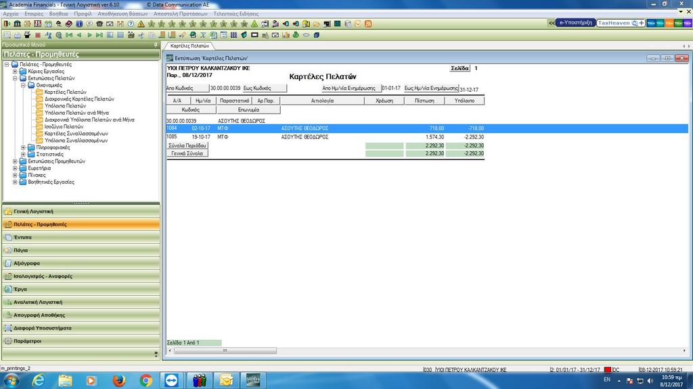The width and height of the screenshot is (693, 389).
Task: Click the blue question mark help icon
Action: 131,24
